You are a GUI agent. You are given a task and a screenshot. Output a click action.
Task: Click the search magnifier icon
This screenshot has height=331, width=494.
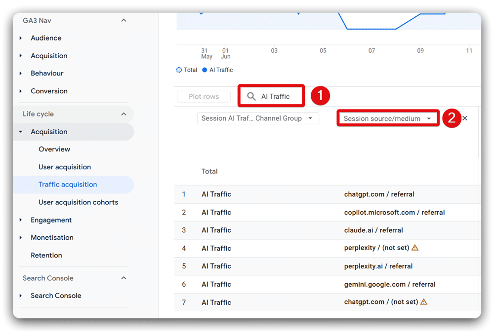251,97
